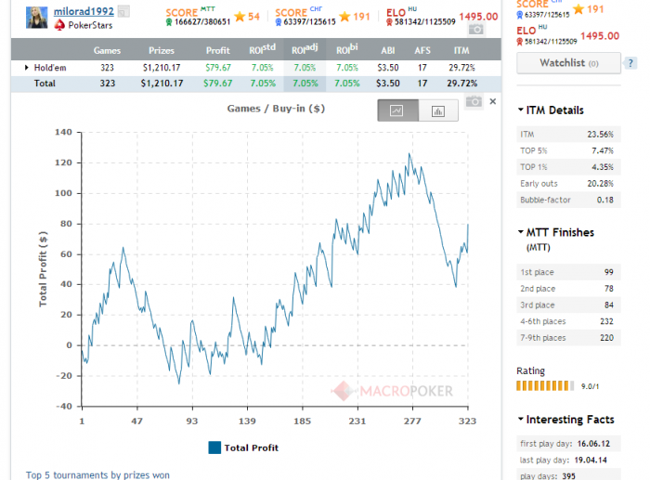Viewport: 650px width, 480px height.
Task: Open the help question mark by Watchlist
Action: [630, 63]
